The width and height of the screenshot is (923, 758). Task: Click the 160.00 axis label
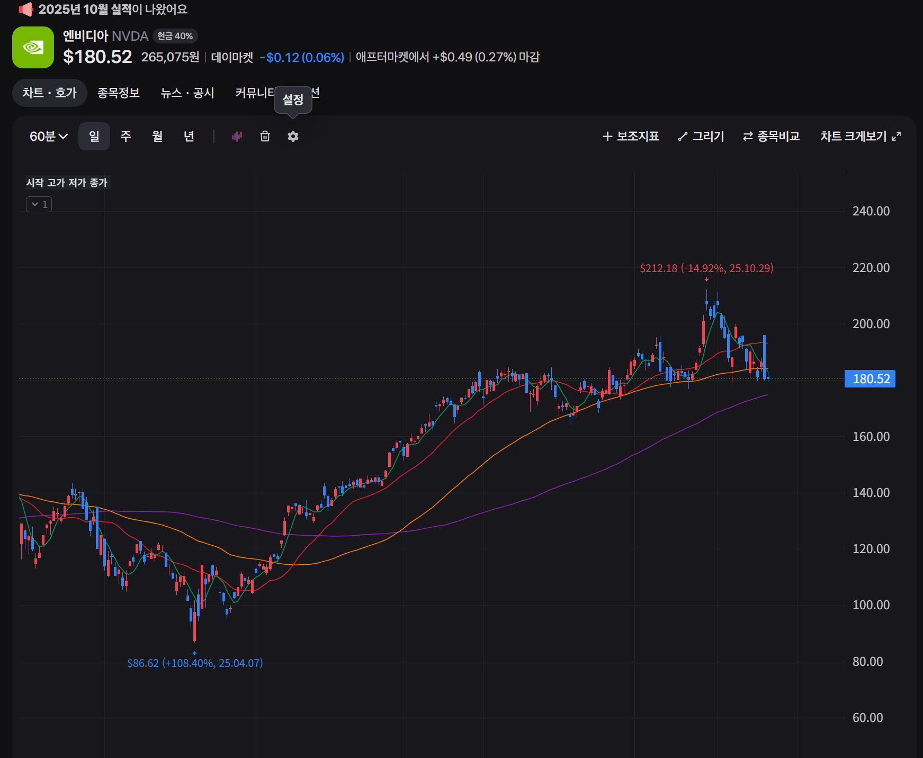click(x=871, y=437)
